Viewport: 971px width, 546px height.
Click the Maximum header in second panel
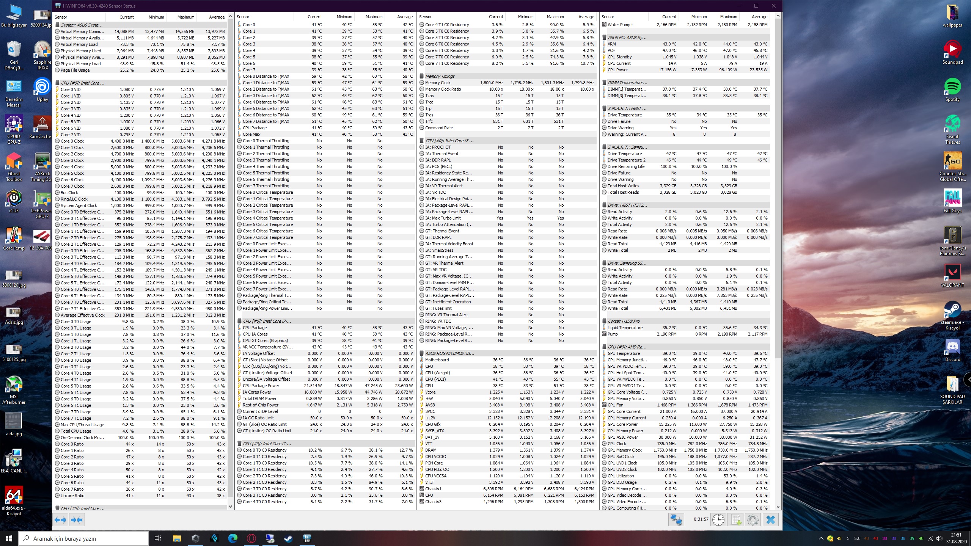pos(370,17)
